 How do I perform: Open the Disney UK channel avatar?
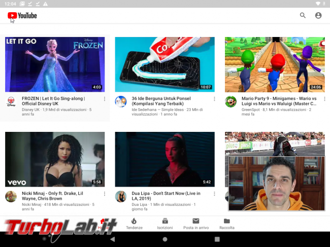coord(11,102)
